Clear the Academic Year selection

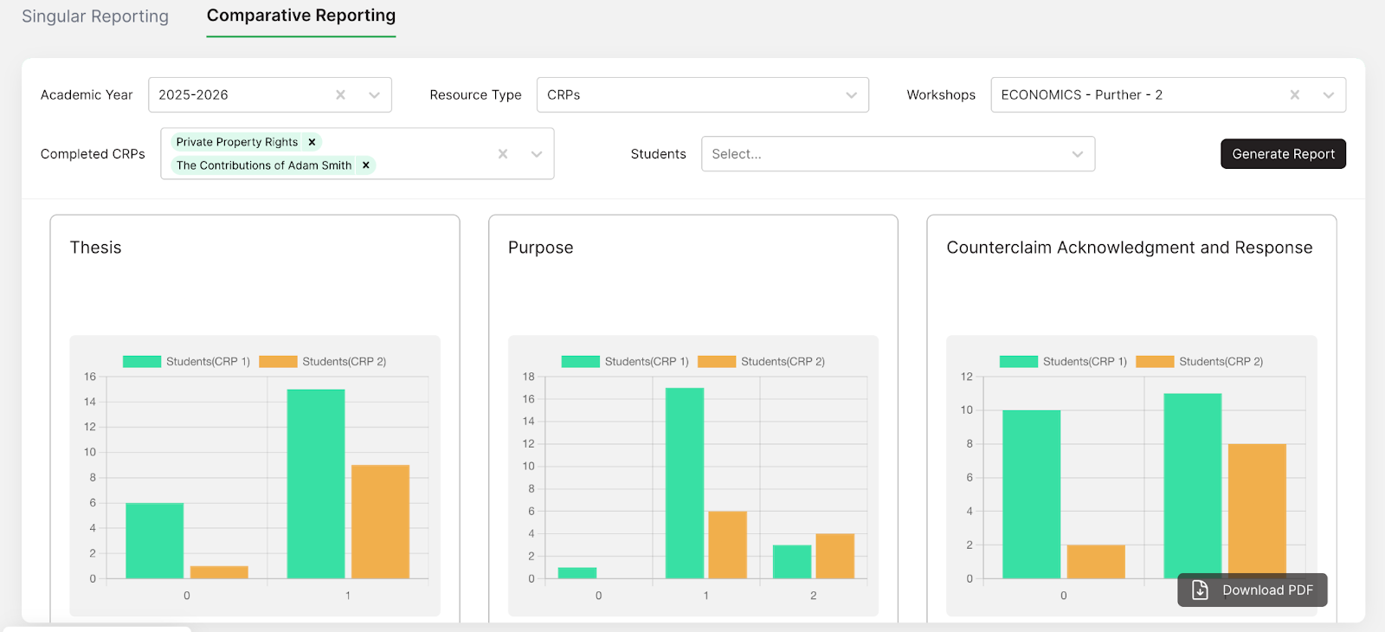click(x=340, y=95)
